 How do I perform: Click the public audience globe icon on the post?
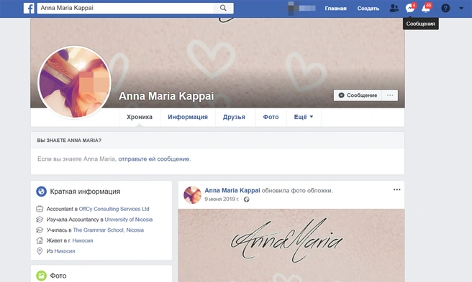click(x=247, y=199)
